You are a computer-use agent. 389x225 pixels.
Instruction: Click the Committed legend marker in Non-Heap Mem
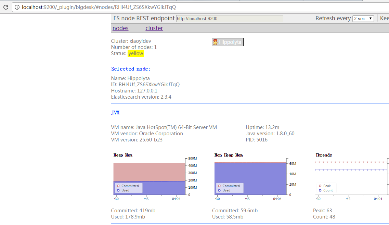(219, 186)
